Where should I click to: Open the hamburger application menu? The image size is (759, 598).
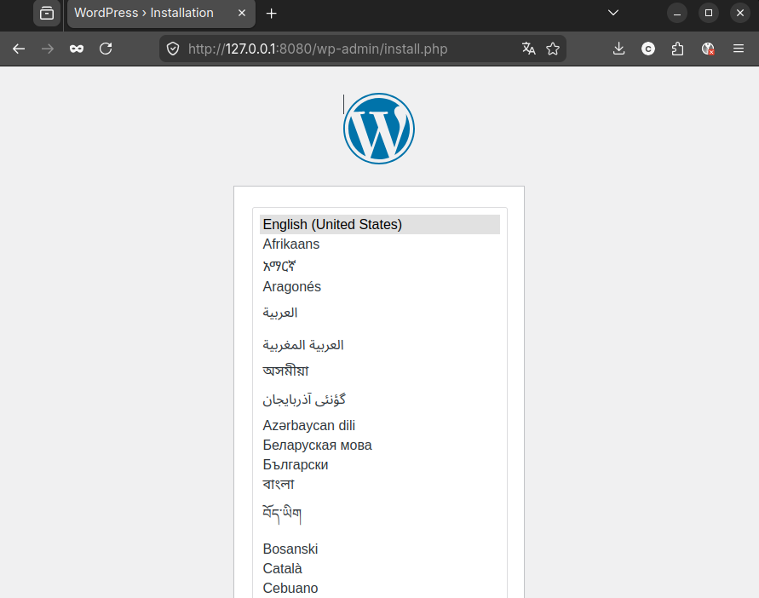pos(739,49)
